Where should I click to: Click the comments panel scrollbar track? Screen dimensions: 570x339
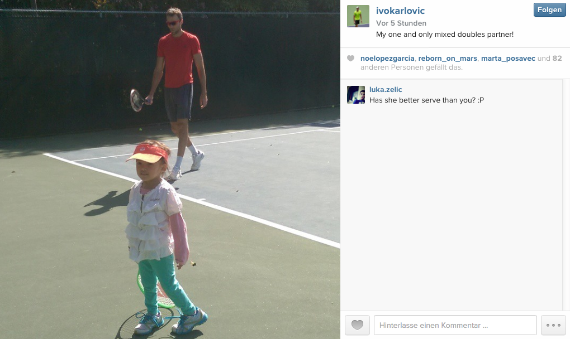[566, 195]
